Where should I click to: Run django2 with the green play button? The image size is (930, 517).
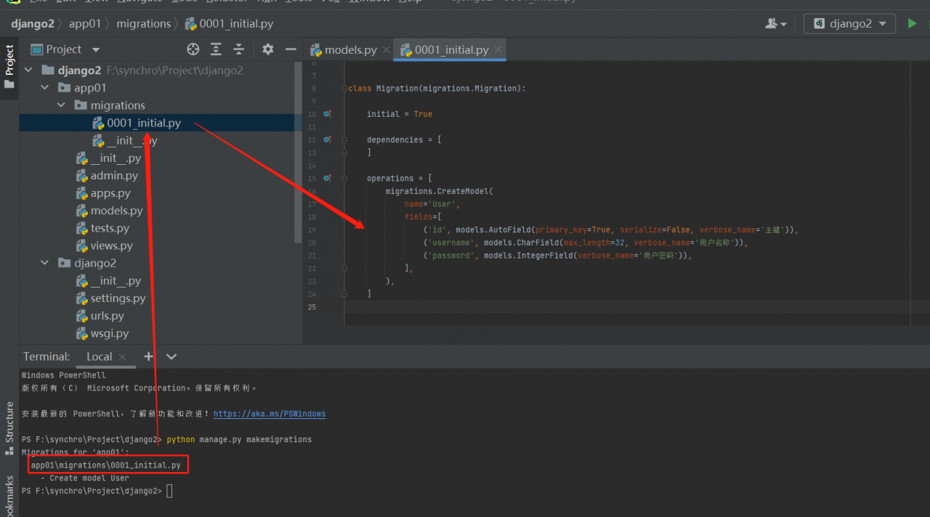912,23
